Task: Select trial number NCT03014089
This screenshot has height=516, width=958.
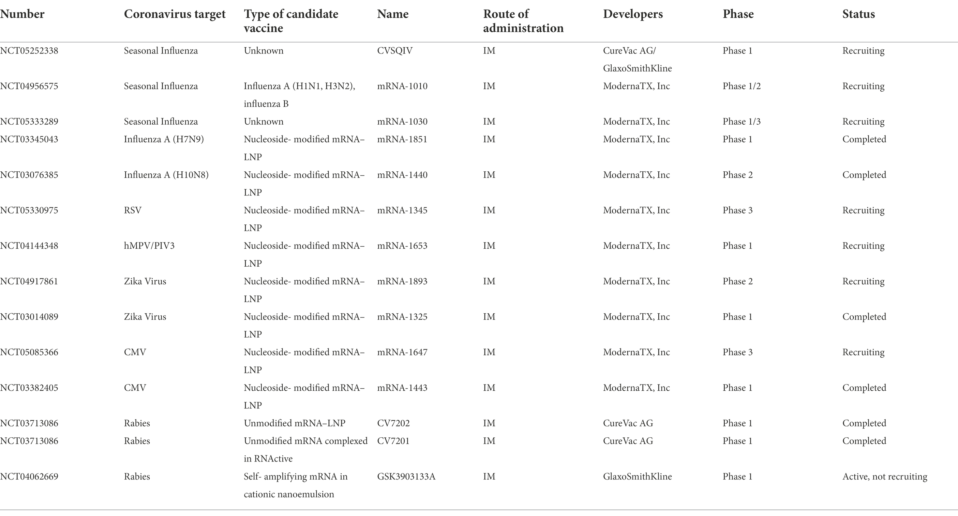Action: [x=29, y=316]
